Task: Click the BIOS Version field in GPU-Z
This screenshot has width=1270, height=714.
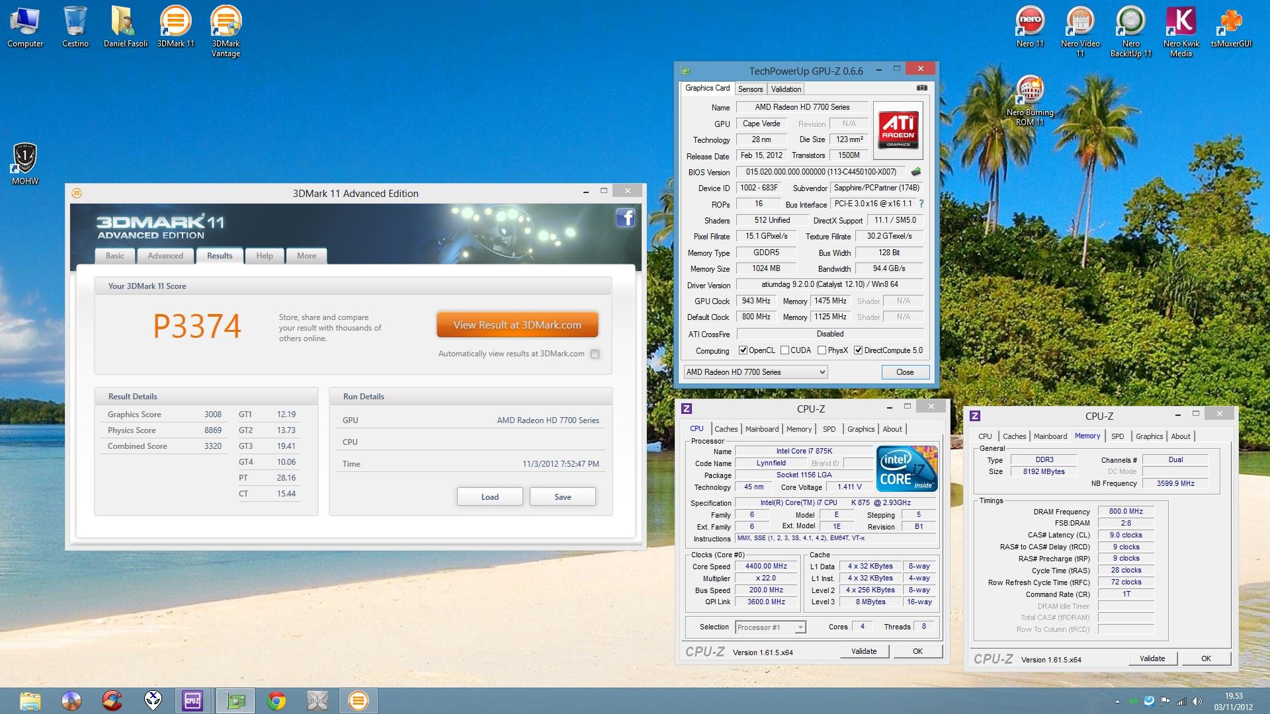Action: tap(821, 172)
